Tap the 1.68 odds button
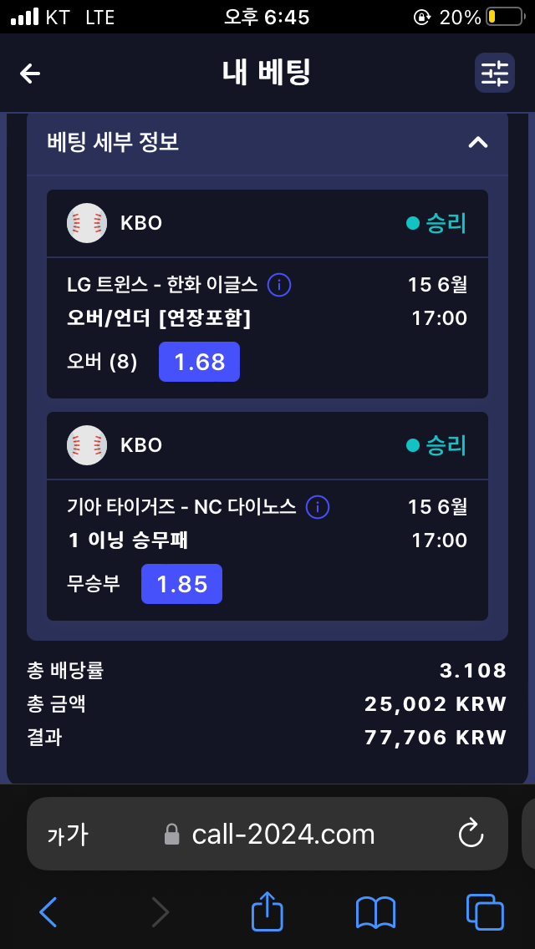 tap(199, 362)
